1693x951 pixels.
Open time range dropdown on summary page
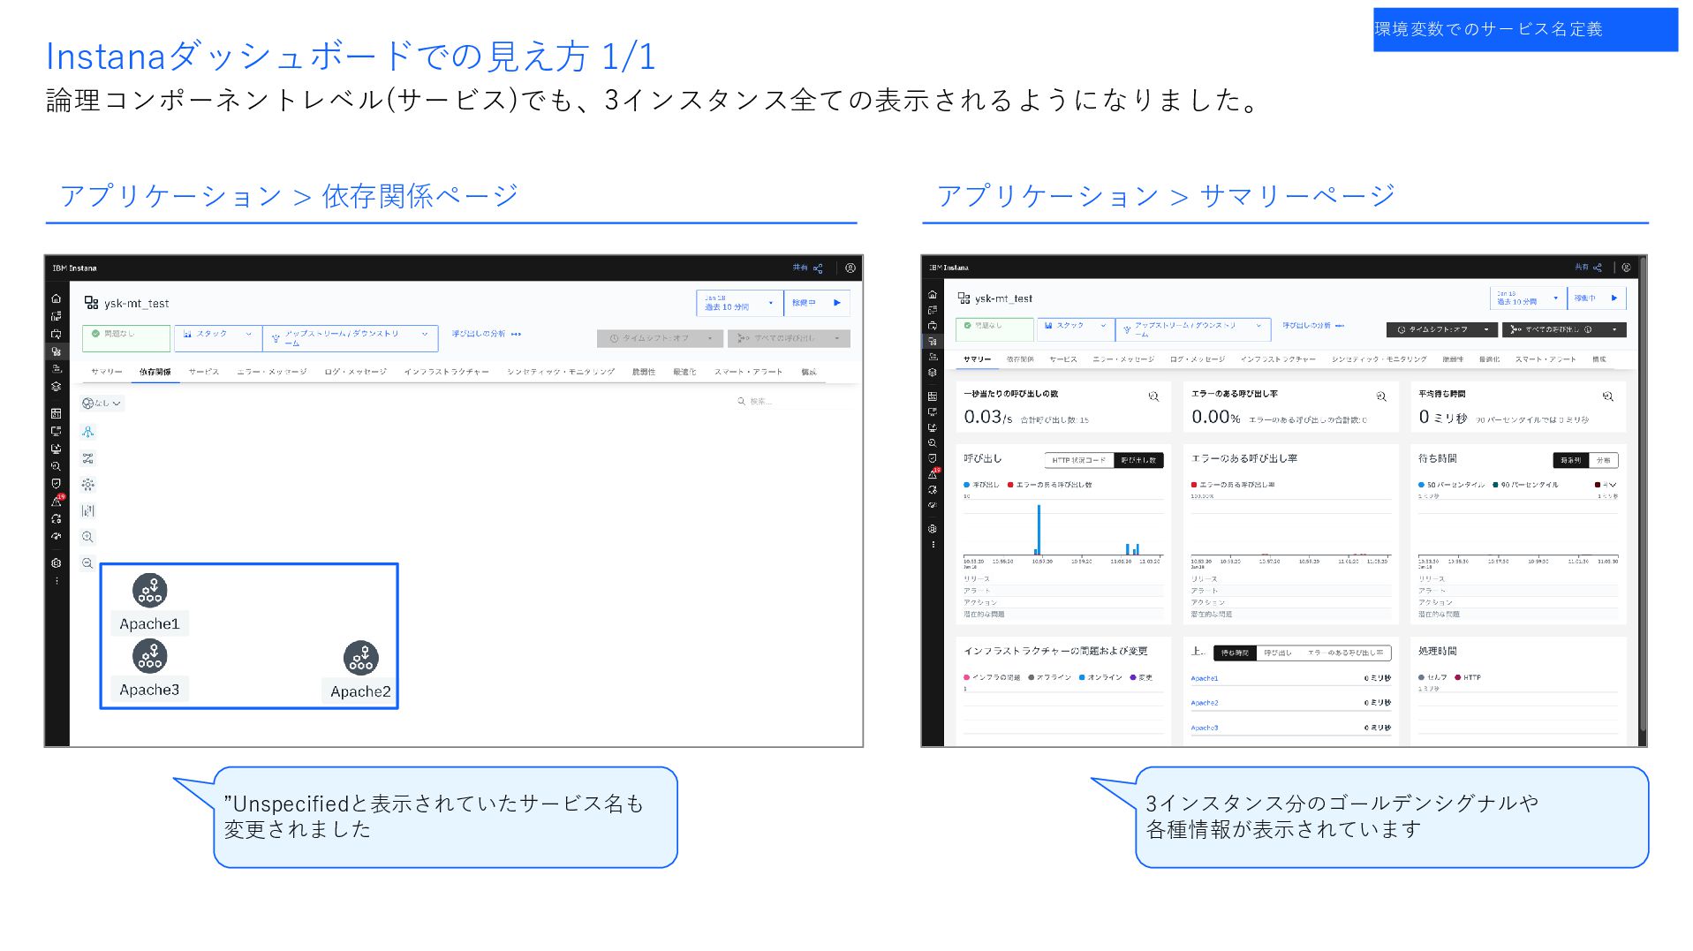click(1528, 298)
